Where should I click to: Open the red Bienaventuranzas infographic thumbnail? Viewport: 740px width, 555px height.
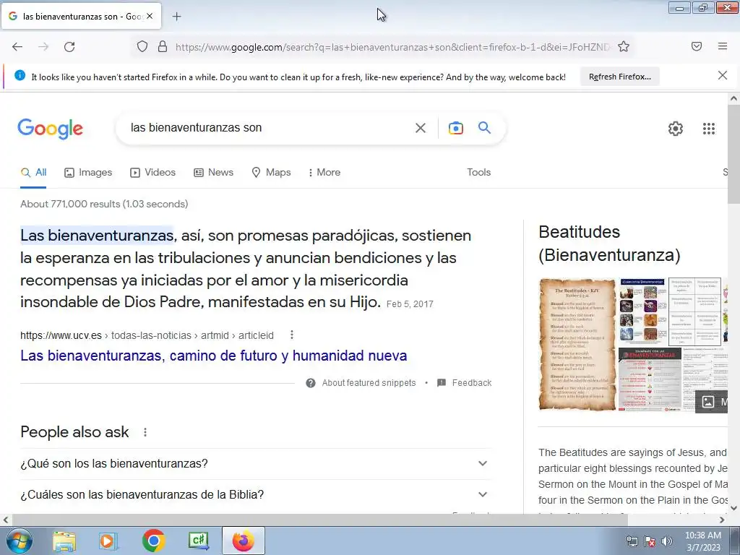650,379
